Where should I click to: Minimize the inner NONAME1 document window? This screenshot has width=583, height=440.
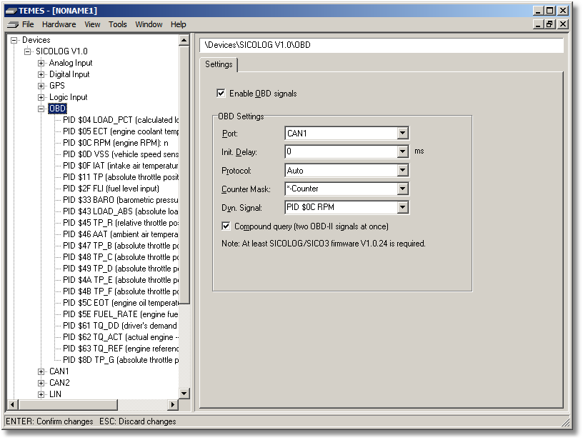[x=538, y=24]
